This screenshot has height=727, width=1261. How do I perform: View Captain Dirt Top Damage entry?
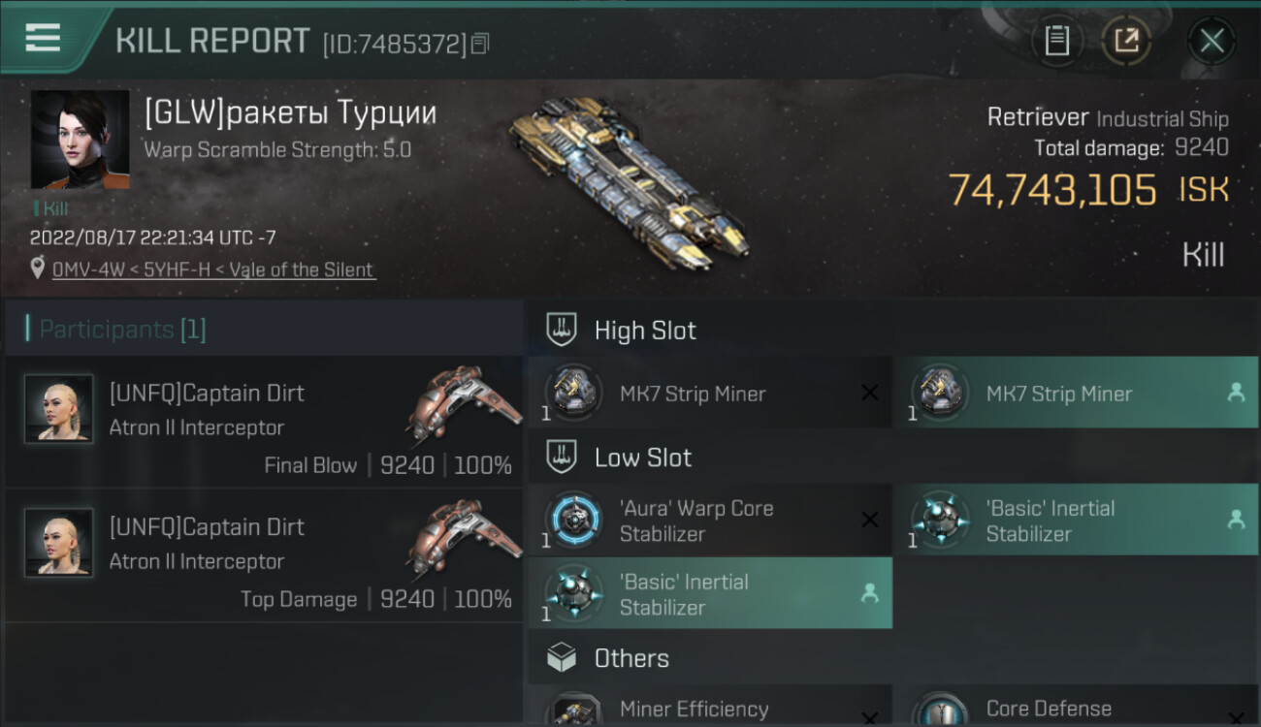click(264, 555)
